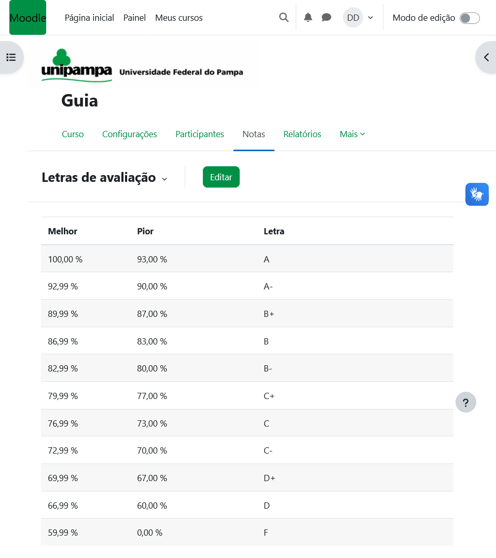Expand the right block drawer arrow
This screenshot has height=558, width=496.
pos(486,57)
